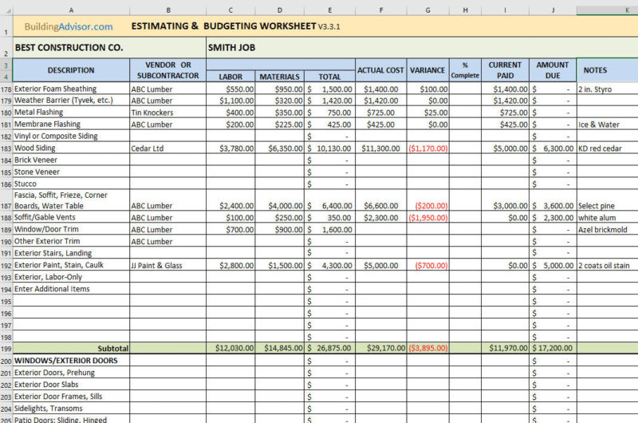Click the NOTES heading cell
The width and height of the screenshot is (638, 423).
click(x=607, y=70)
